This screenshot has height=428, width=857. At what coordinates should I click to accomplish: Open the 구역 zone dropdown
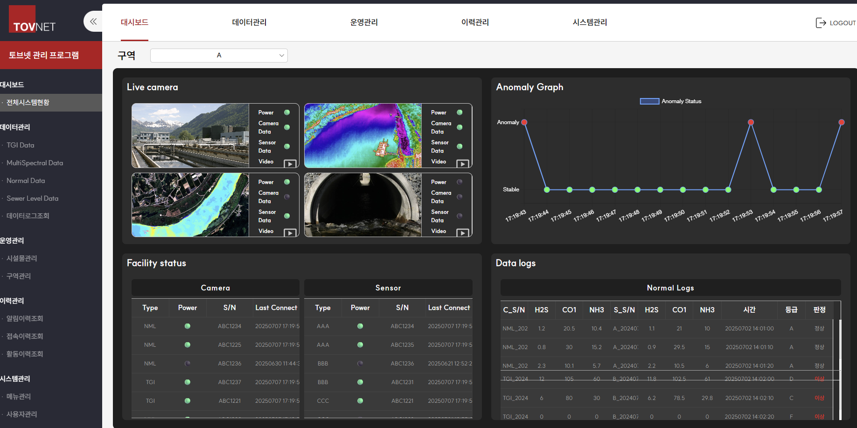pos(219,56)
